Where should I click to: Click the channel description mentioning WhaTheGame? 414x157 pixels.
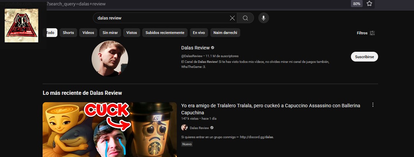255,64
